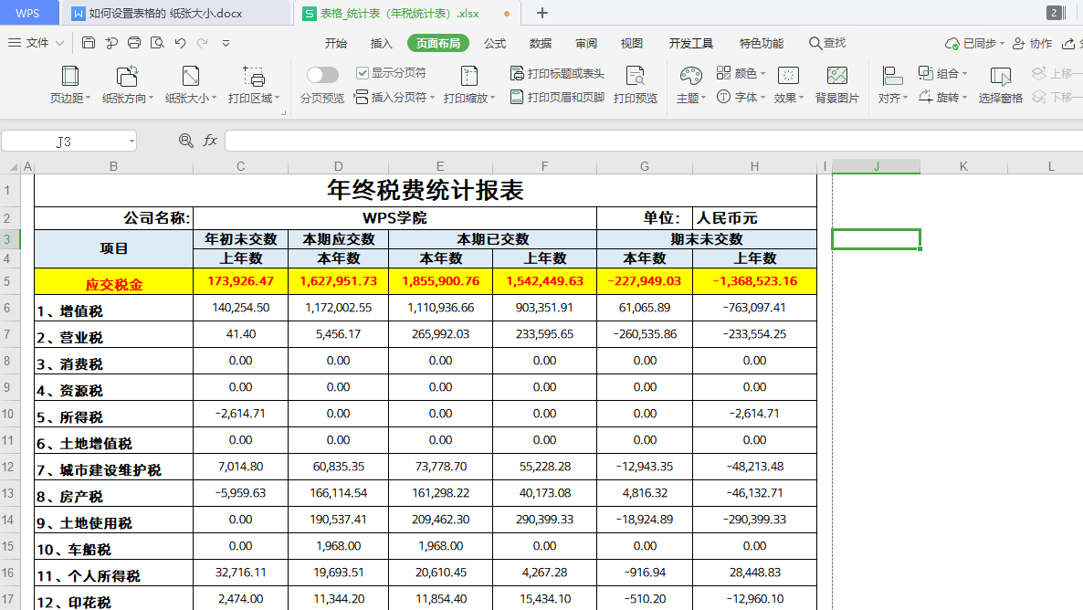The image size is (1083, 610).
Task: Click the 打印标题或表头 button
Action: [x=557, y=73]
